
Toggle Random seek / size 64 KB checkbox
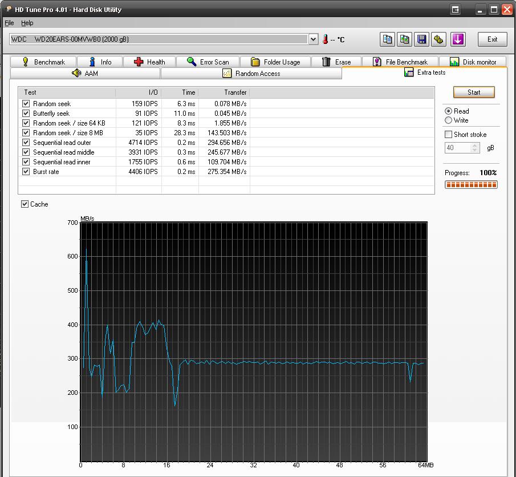coord(26,123)
